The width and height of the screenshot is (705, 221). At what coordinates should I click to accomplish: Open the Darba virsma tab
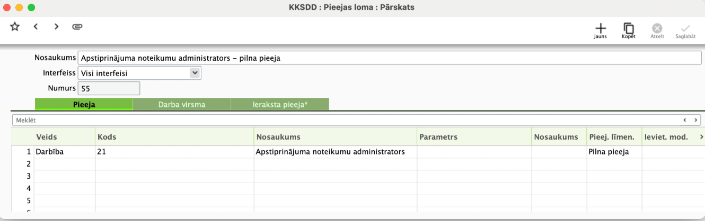182,105
